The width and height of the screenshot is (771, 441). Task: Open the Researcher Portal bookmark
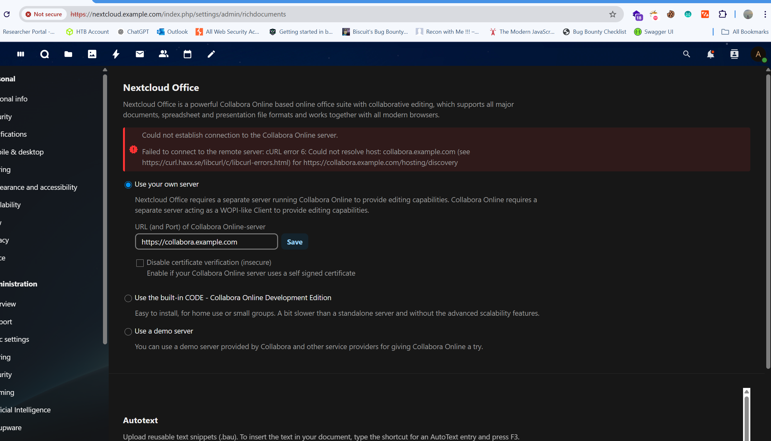29,32
